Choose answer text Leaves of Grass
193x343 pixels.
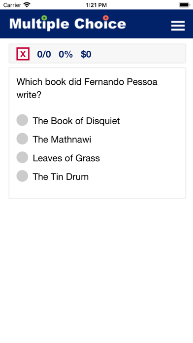point(66,158)
